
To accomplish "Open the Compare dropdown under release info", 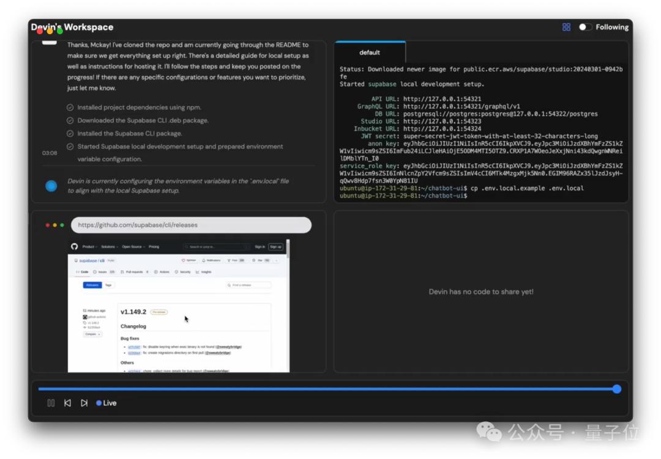I will click(x=92, y=334).
